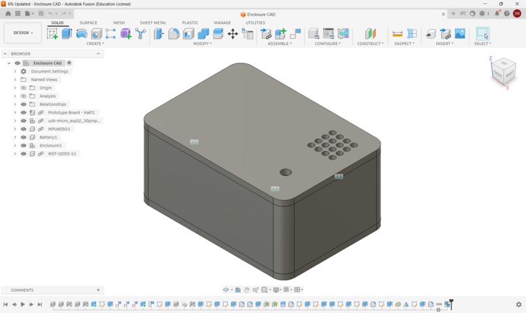Viewport: 526px width, 313px height.
Task: Show the Analysis folder
Action: 23,96
